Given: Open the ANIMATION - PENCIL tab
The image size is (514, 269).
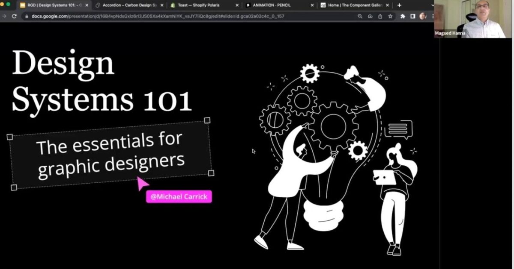Looking at the screenshot, I should (x=280, y=5).
